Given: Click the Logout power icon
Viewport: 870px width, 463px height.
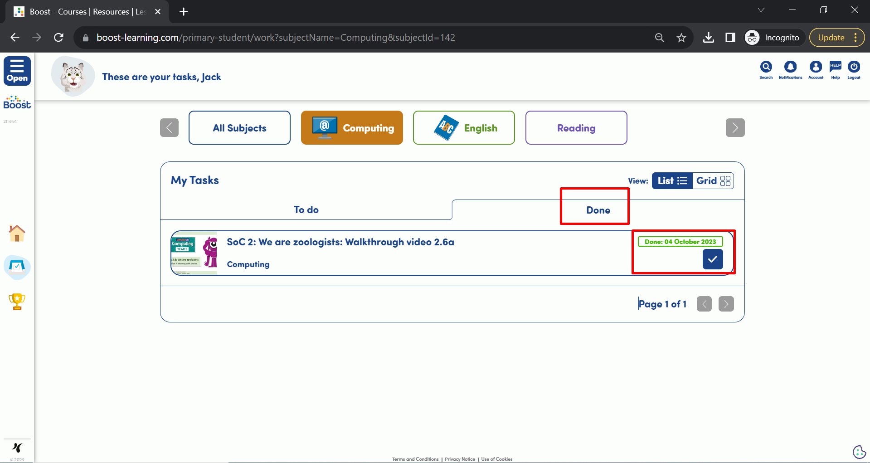Looking at the screenshot, I should [854, 68].
